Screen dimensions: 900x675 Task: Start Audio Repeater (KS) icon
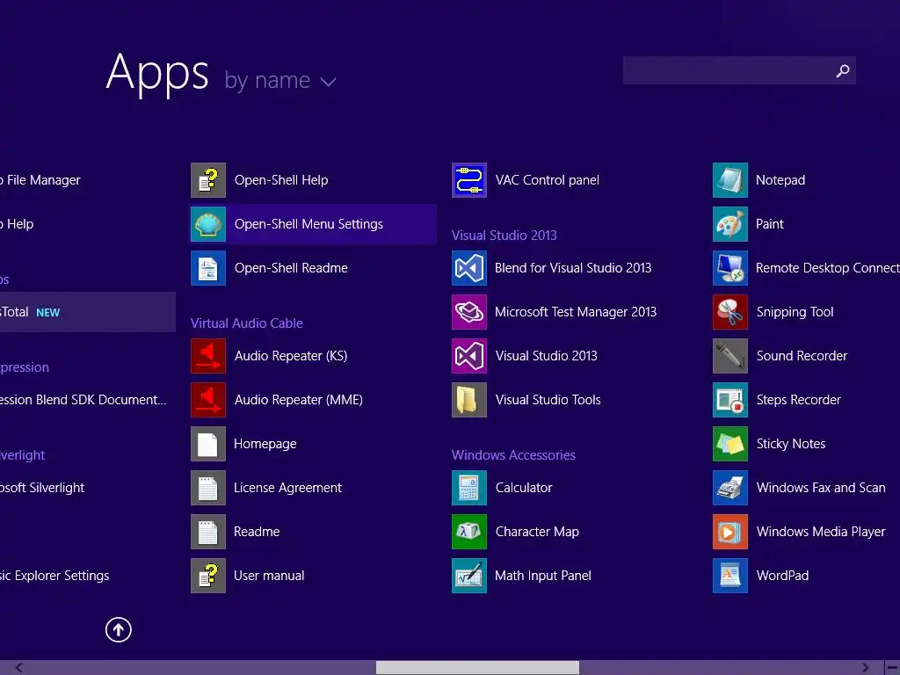[207, 356]
